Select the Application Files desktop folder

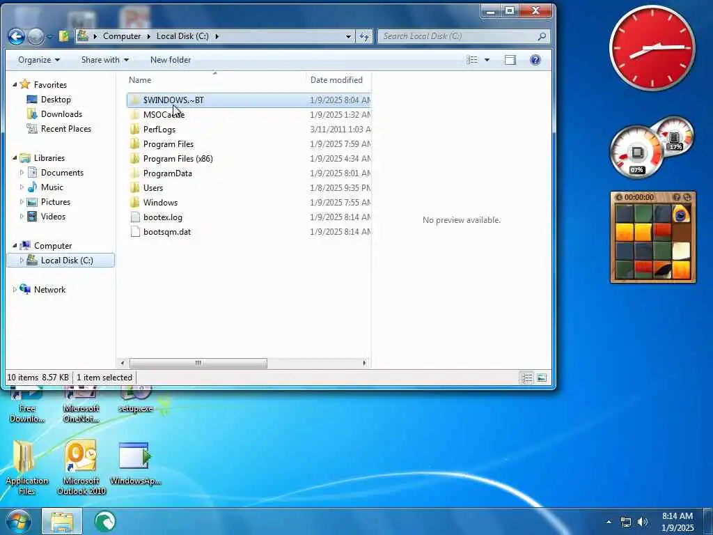tap(26, 467)
